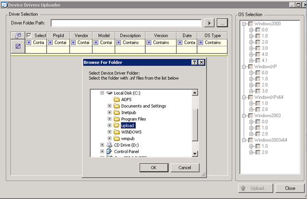Click the help question mark in Browse dialog
The width and height of the screenshot is (307, 199).
[x=194, y=62]
